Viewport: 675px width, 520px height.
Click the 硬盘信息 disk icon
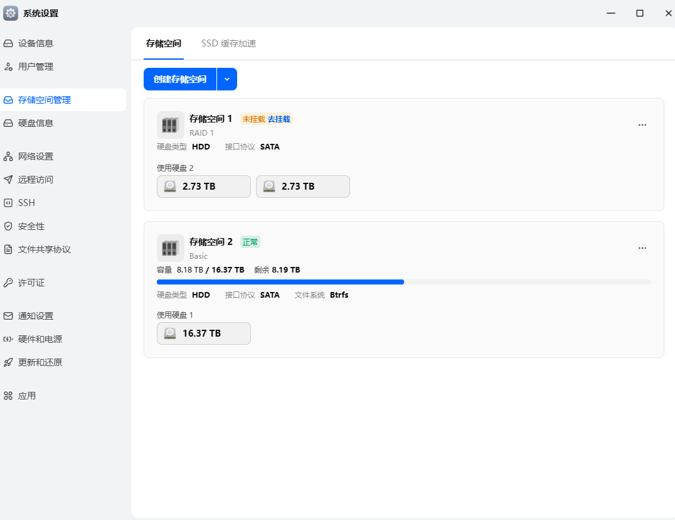[8, 123]
